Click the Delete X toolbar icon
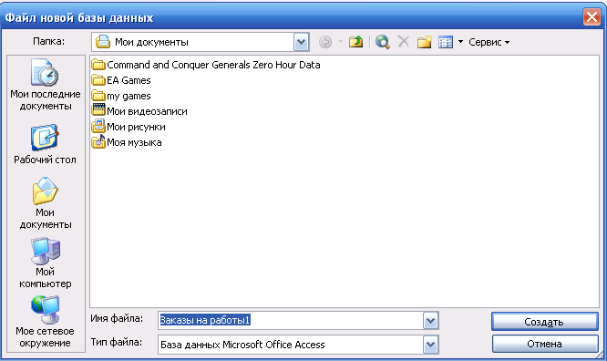The image size is (607, 361). tap(404, 41)
